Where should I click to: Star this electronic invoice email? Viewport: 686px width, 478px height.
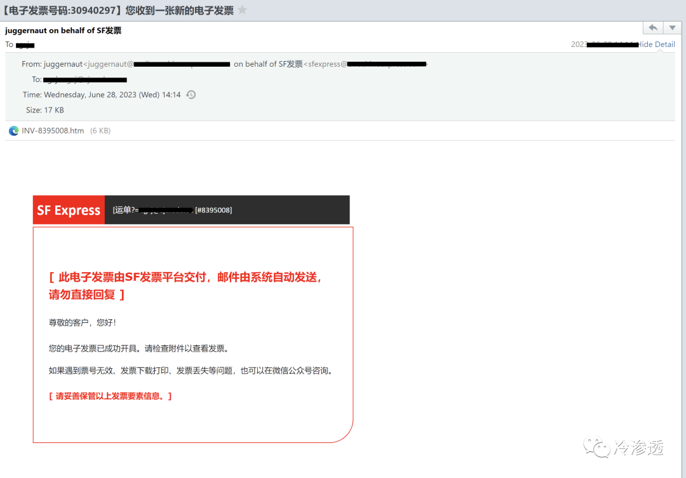[x=243, y=10]
